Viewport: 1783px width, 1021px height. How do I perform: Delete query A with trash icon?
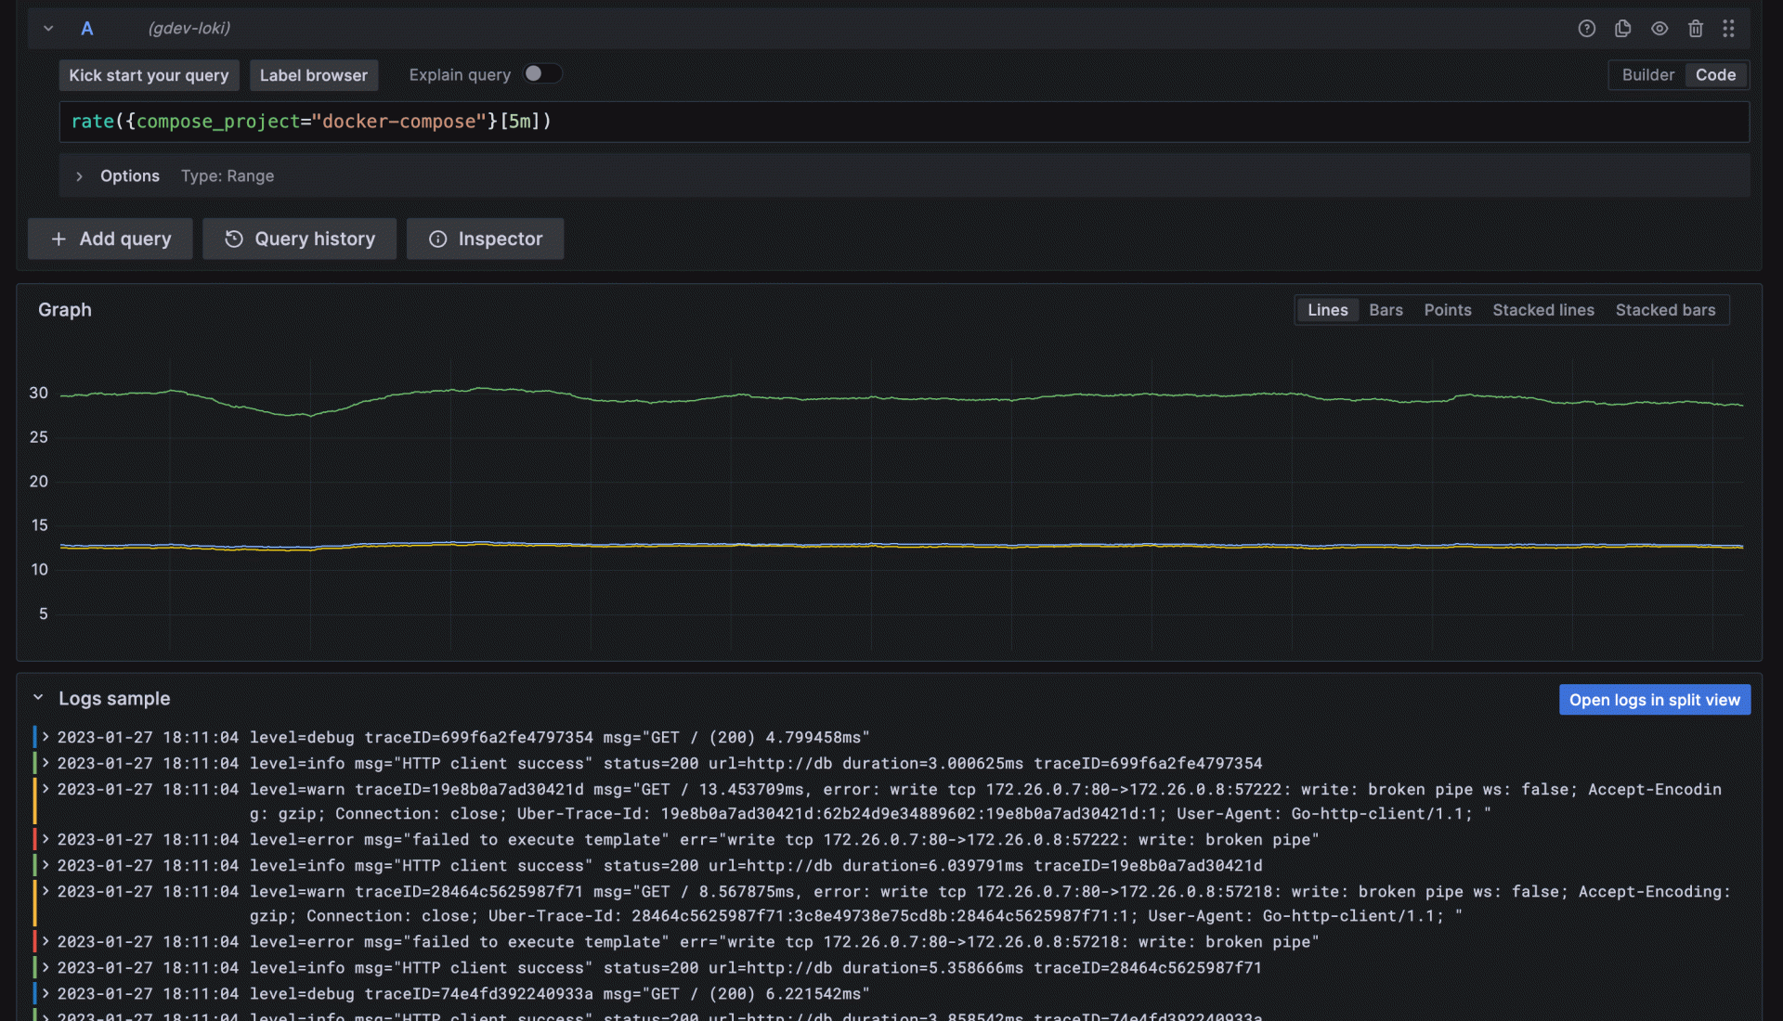(x=1696, y=28)
